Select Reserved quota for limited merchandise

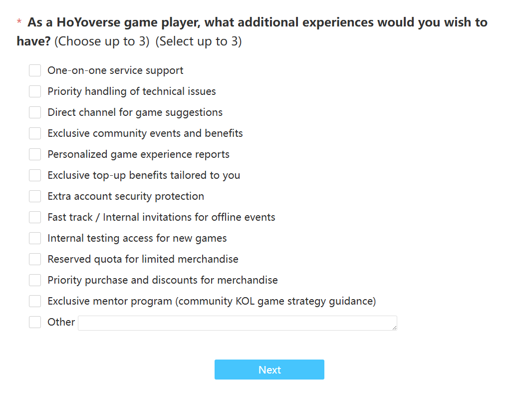click(35, 259)
